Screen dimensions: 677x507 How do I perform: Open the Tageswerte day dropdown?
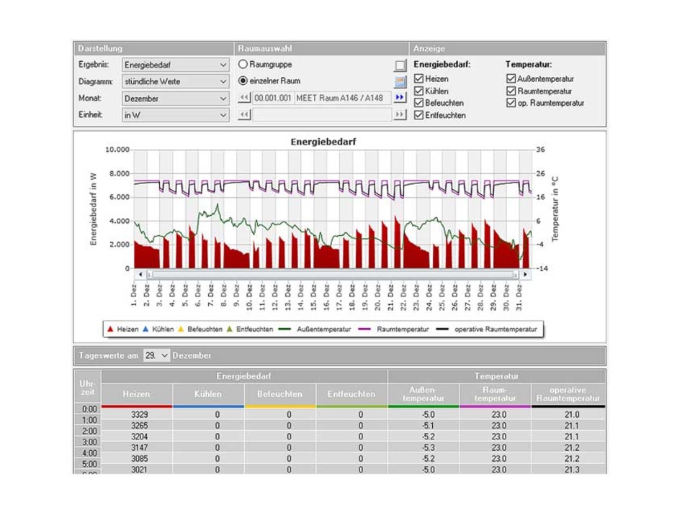pos(156,355)
